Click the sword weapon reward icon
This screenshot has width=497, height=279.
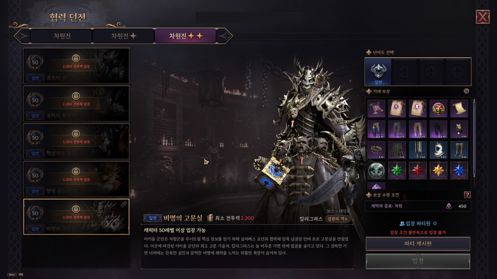click(x=418, y=150)
